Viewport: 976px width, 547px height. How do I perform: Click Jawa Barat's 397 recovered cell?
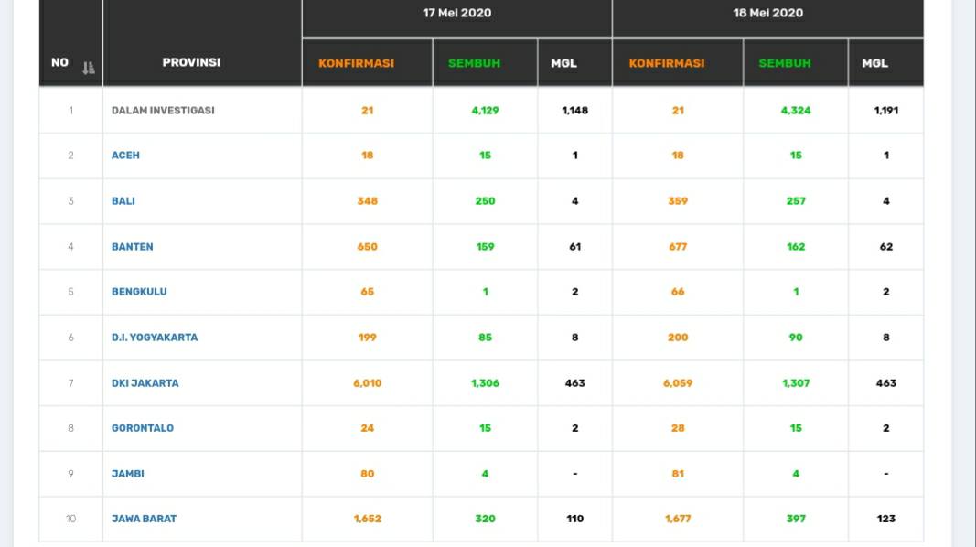(796, 519)
